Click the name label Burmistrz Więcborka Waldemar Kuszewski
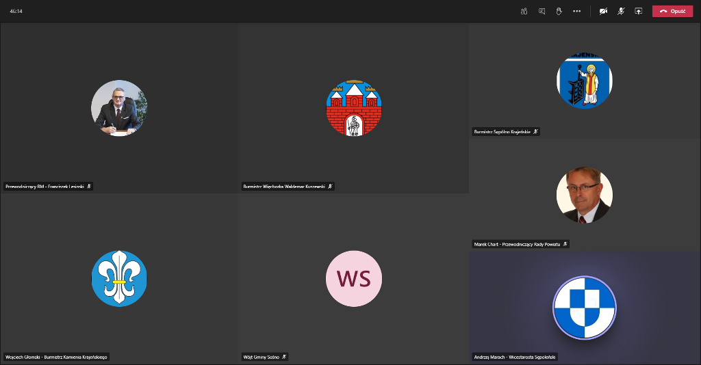Screen dimensions: 701x365 [x=284, y=187]
